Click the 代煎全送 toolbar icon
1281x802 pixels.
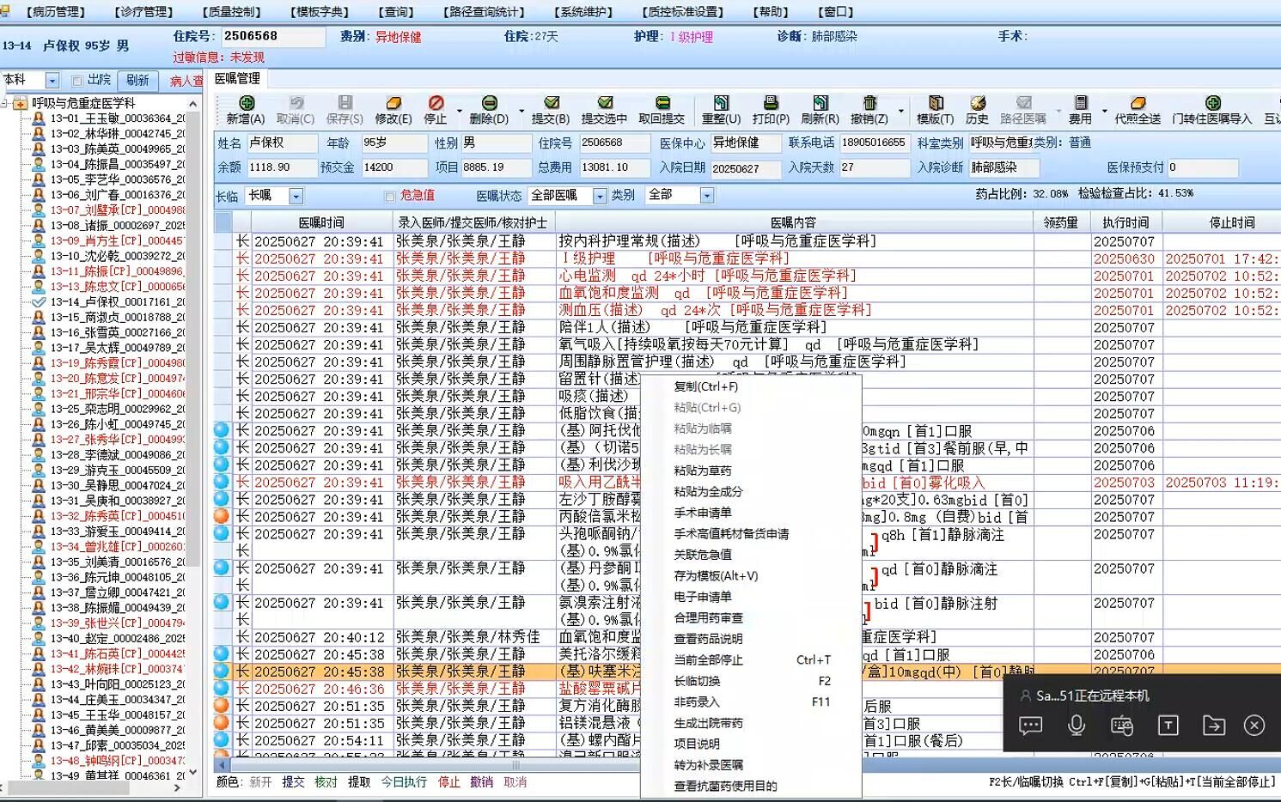click(x=1138, y=103)
